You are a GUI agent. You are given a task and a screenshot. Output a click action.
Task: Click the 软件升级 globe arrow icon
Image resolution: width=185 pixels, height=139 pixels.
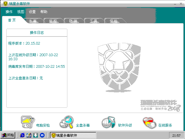point(108,122)
